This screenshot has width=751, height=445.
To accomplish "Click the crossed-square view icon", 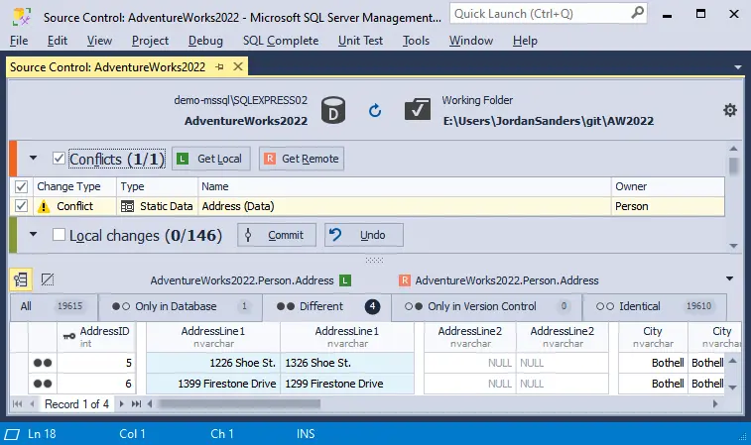I will click(48, 279).
